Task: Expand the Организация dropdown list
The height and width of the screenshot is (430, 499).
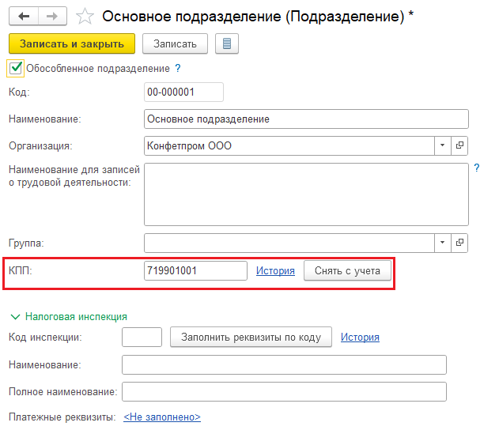Action: [x=442, y=145]
